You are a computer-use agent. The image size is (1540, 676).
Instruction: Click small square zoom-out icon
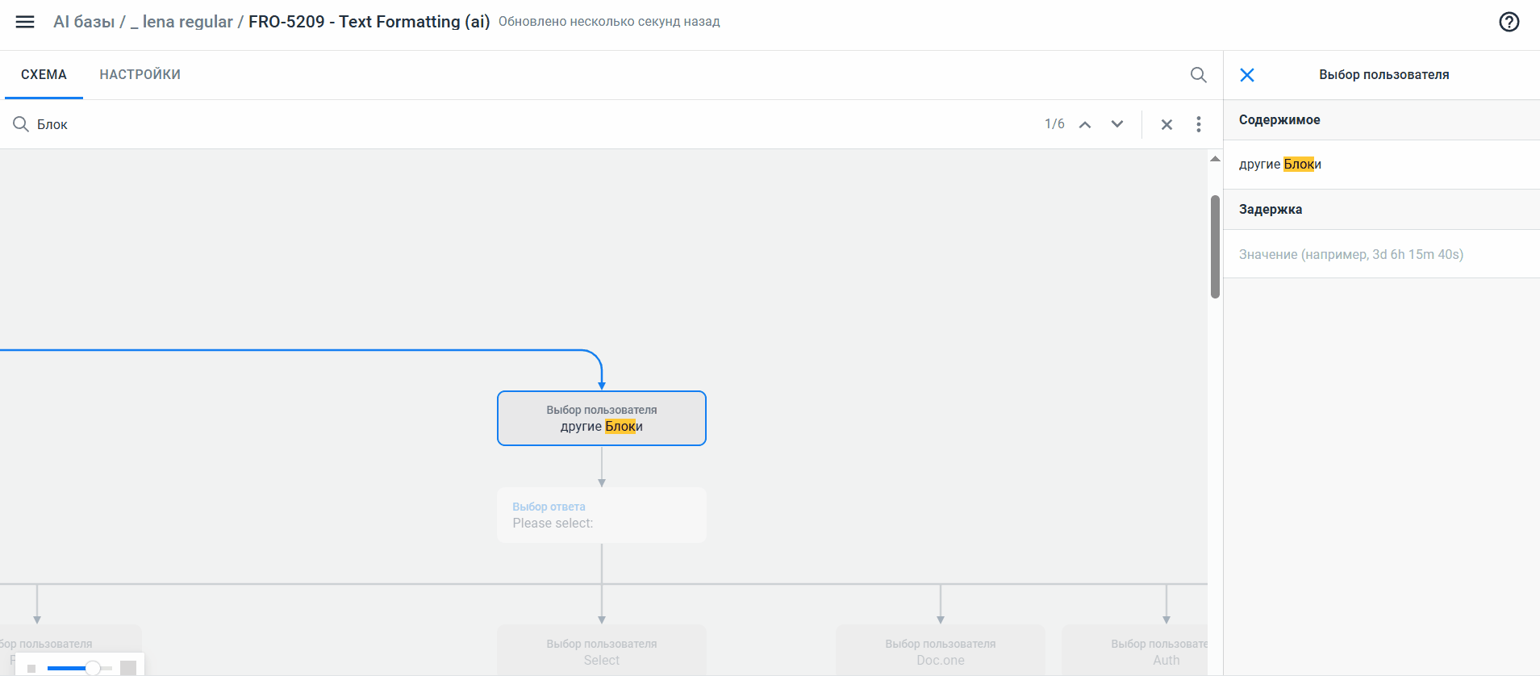pyautogui.click(x=31, y=668)
